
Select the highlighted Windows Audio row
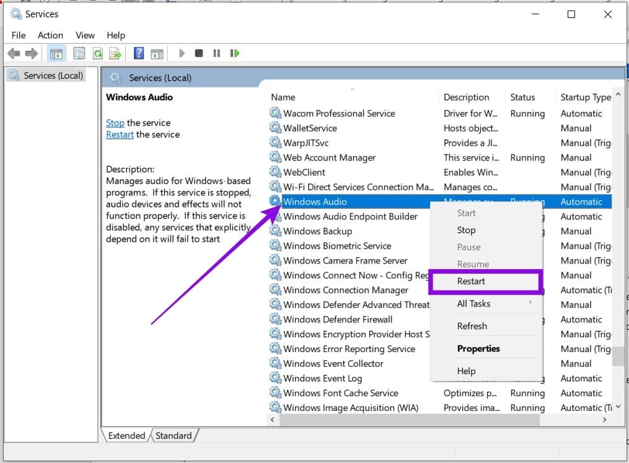pyautogui.click(x=439, y=201)
